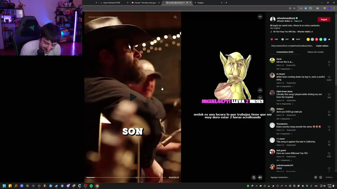
Task: Share the video on WhatsApp
Action: click(x=321, y=39)
